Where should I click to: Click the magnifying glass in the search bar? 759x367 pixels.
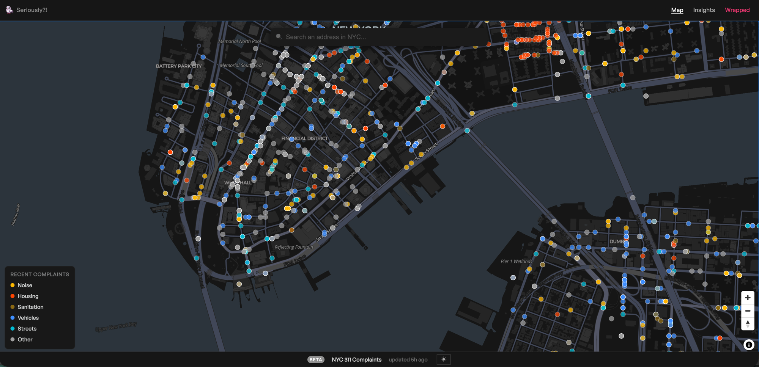279,37
